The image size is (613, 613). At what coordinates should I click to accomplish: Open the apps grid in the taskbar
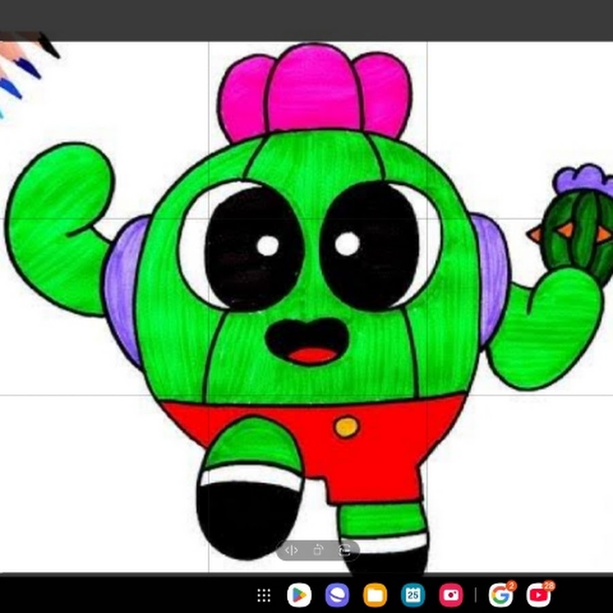pyautogui.click(x=264, y=595)
